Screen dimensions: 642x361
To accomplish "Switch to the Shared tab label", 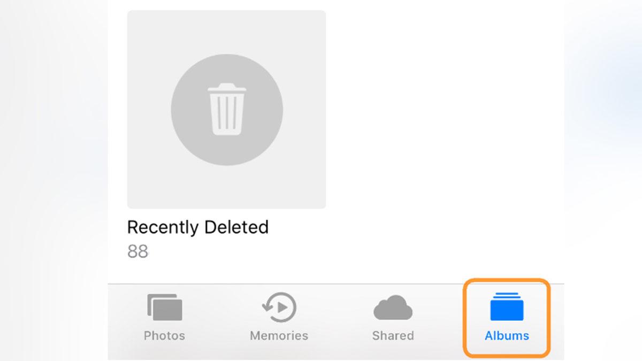I will (x=393, y=336).
